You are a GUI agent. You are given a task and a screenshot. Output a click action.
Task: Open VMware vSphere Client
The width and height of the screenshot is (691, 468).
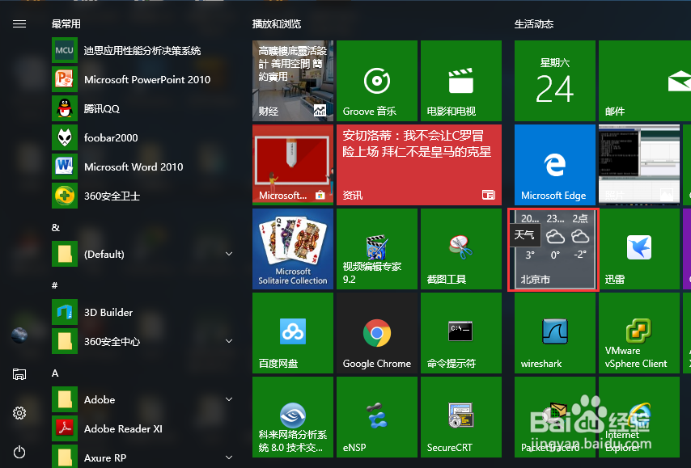click(x=638, y=333)
